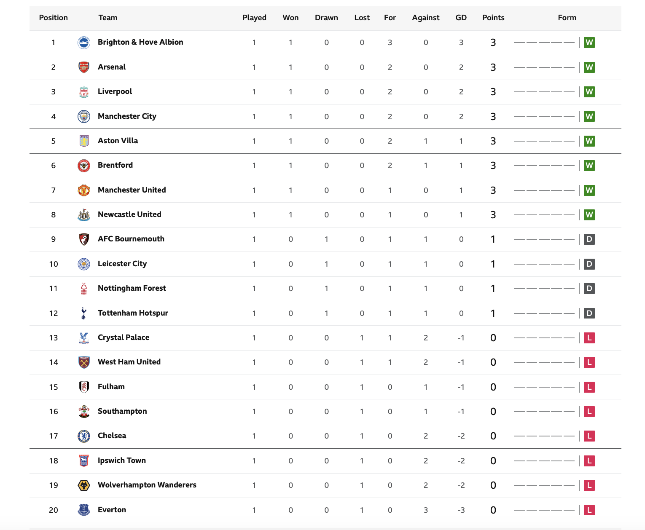This screenshot has width=645, height=530.
Task: Click the Manchester City crest icon
Action: pos(84,116)
